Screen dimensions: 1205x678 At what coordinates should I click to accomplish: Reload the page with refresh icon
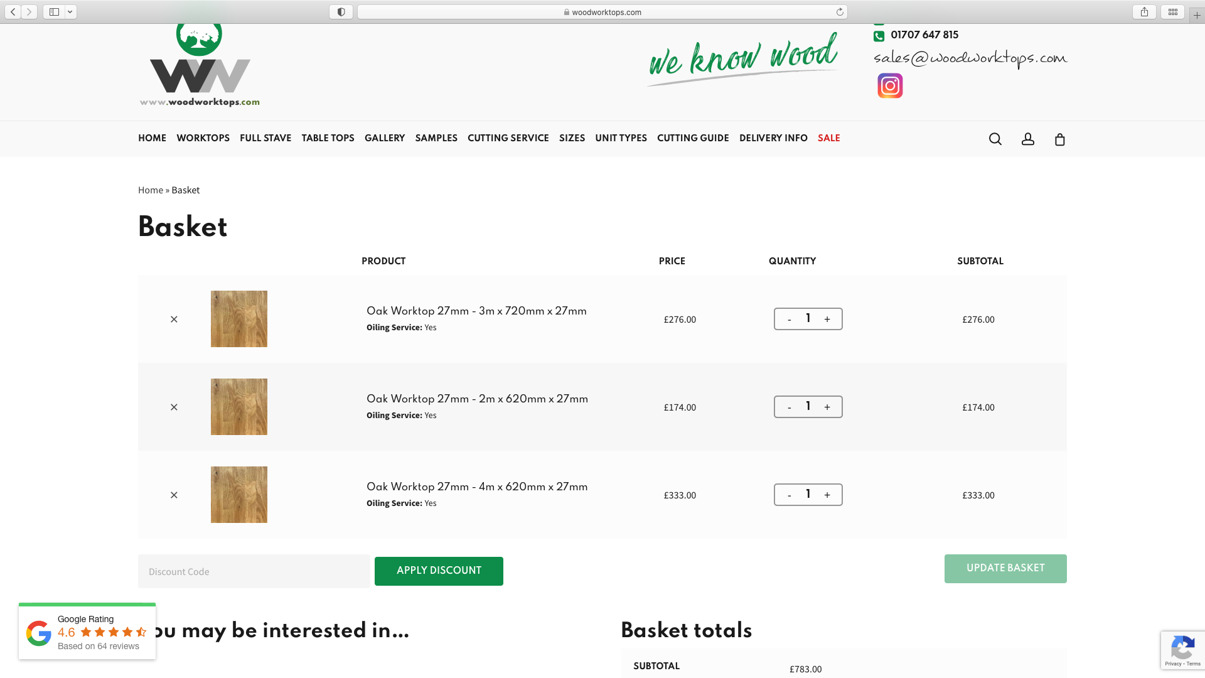(840, 12)
